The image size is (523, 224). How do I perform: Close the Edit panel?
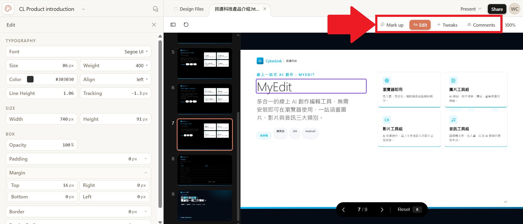[154, 25]
